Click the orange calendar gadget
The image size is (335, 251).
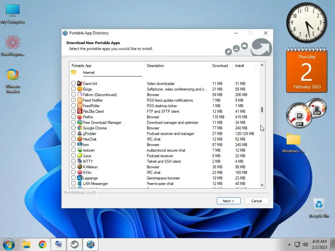[x=307, y=70]
